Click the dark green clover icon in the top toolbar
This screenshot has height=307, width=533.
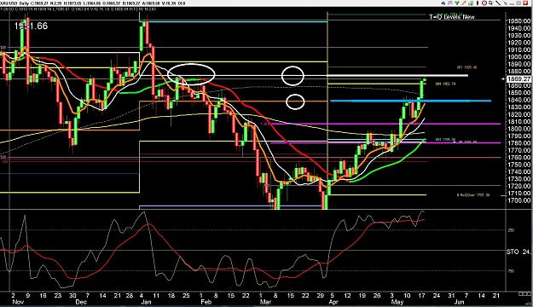443,3
